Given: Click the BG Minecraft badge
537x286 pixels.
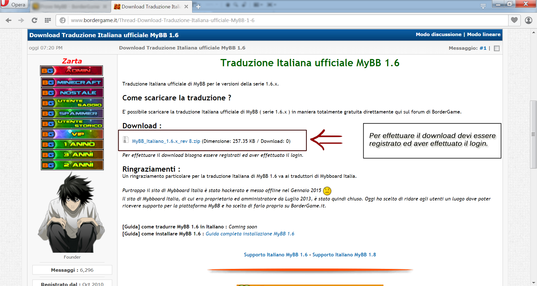Looking at the screenshot, I should 72,82.
